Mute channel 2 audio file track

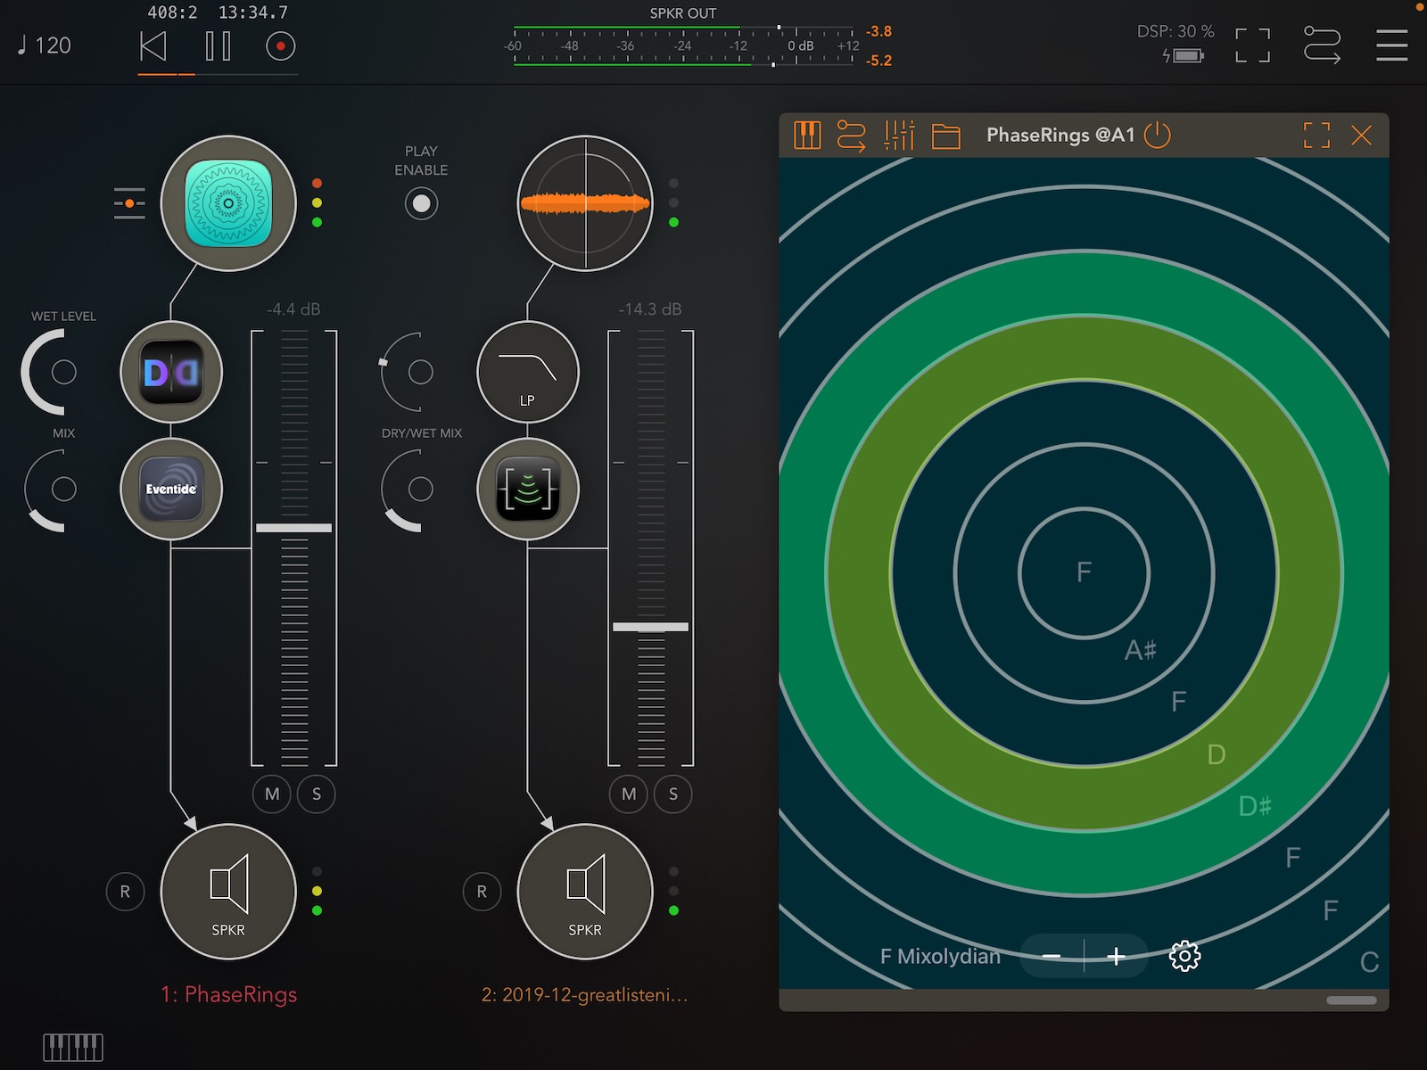coord(629,794)
